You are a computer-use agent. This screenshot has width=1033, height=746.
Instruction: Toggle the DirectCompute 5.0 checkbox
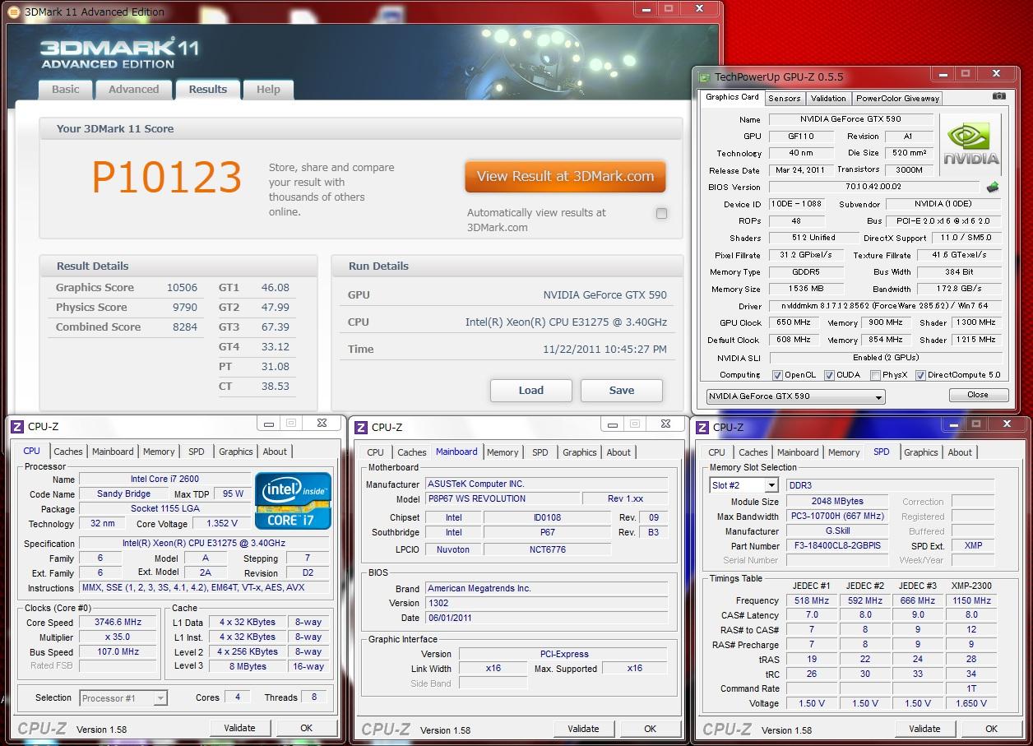click(920, 375)
